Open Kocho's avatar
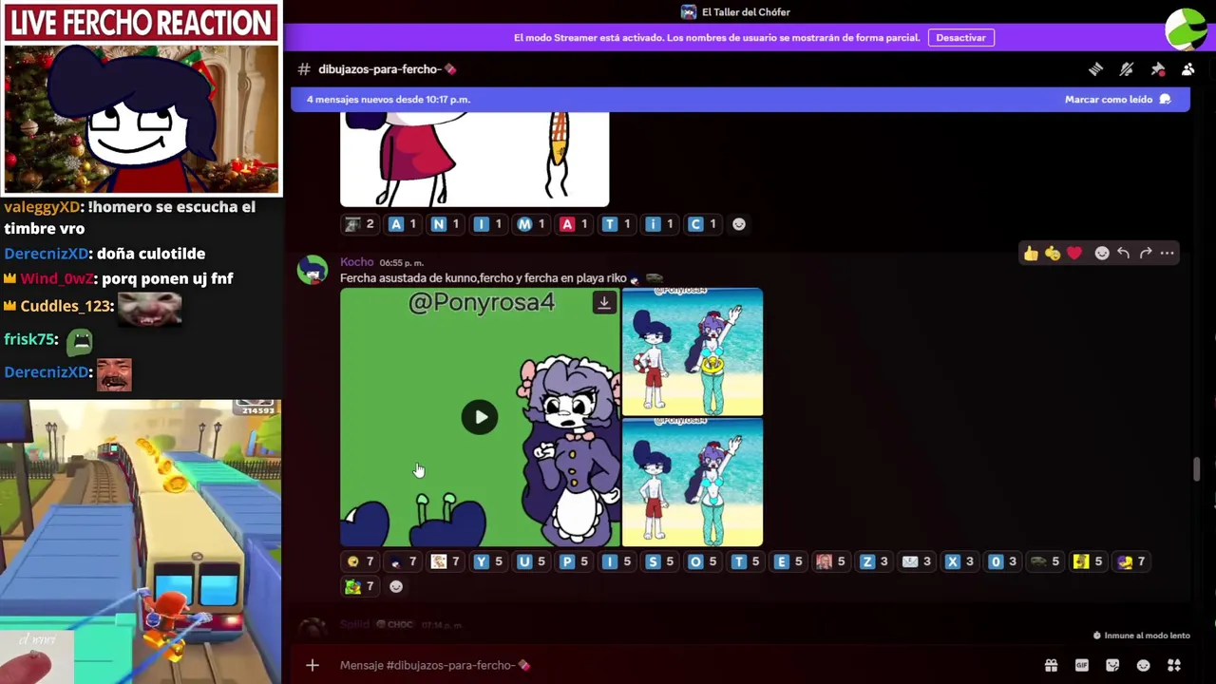This screenshot has width=1216, height=684. point(313,270)
